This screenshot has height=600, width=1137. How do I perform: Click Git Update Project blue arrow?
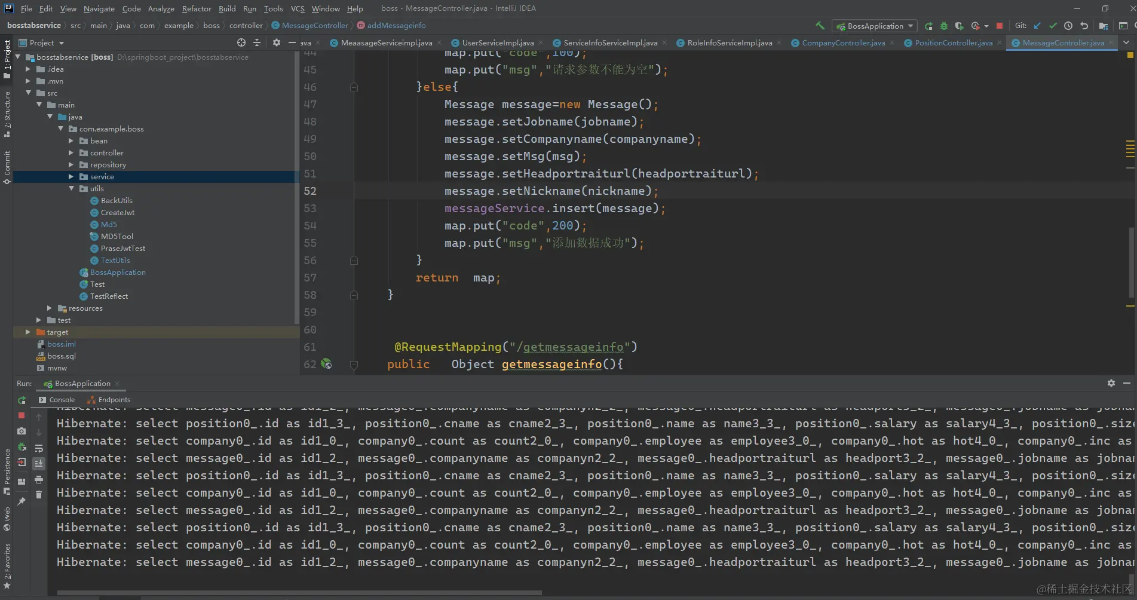click(x=1037, y=26)
